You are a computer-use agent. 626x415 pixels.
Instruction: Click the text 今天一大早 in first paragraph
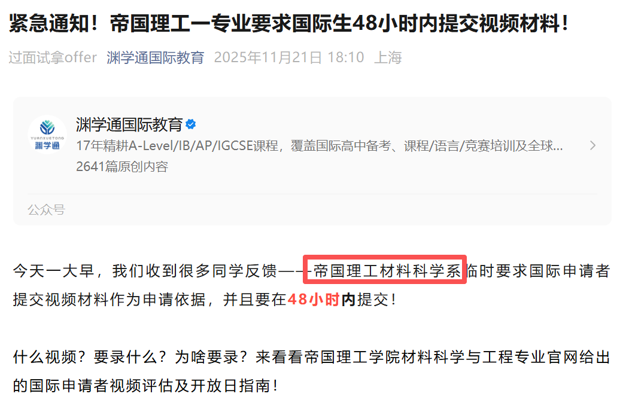[x=53, y=271]
